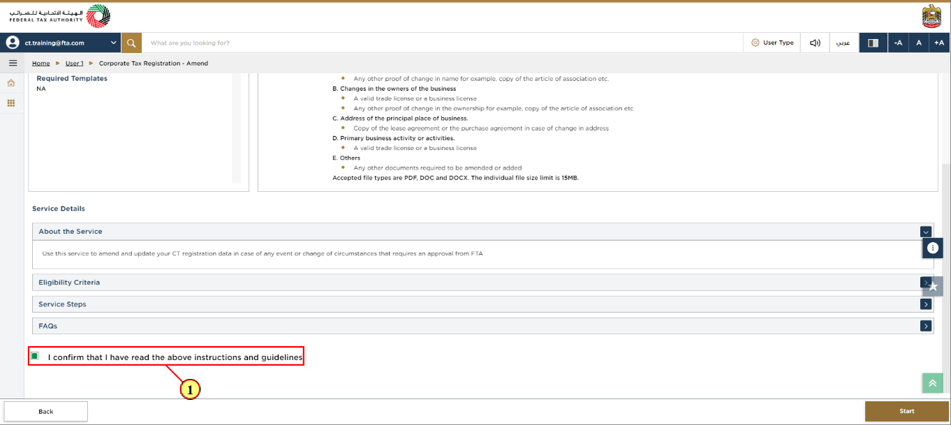Expand the FAQs section
This screenshot has height=425, width=951.
[926, 326]
